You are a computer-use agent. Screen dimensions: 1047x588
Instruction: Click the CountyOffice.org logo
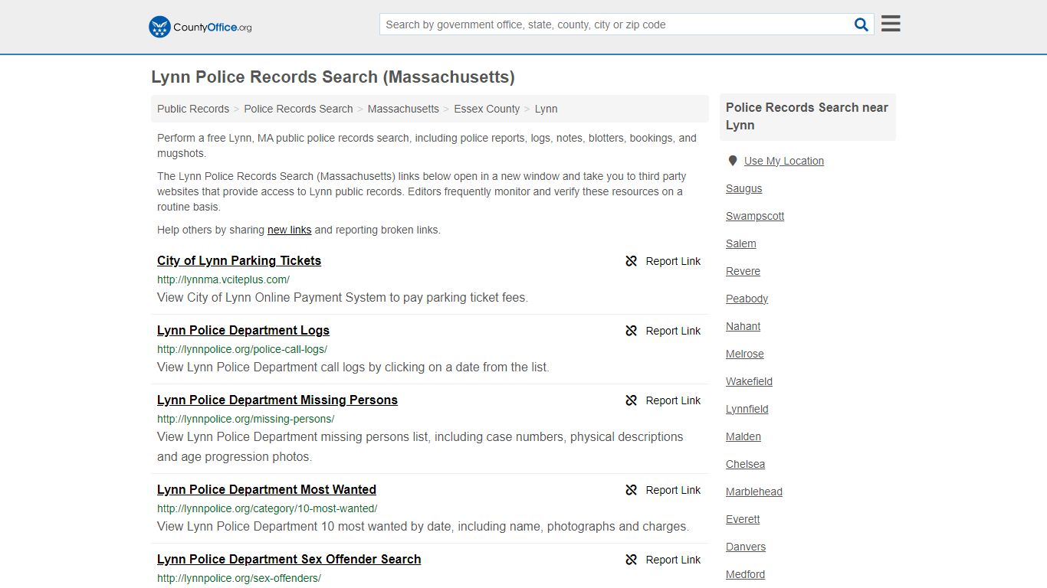200,27
